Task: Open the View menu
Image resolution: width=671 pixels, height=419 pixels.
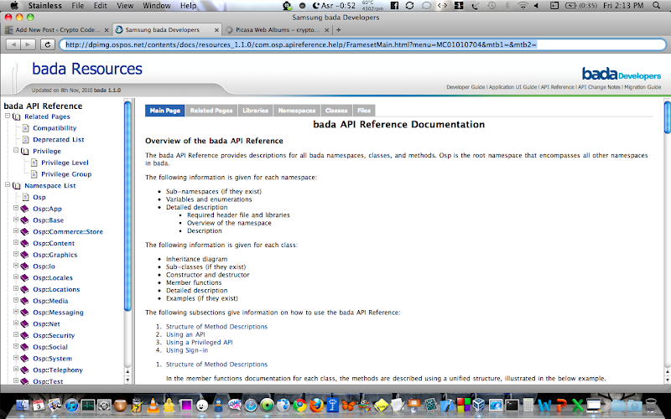Action: 125,6
